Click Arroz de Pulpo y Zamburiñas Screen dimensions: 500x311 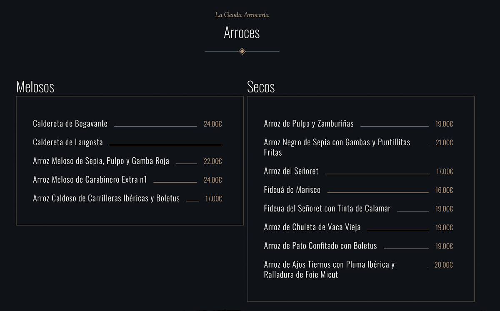pyautogui.click(x=309, y=124)
